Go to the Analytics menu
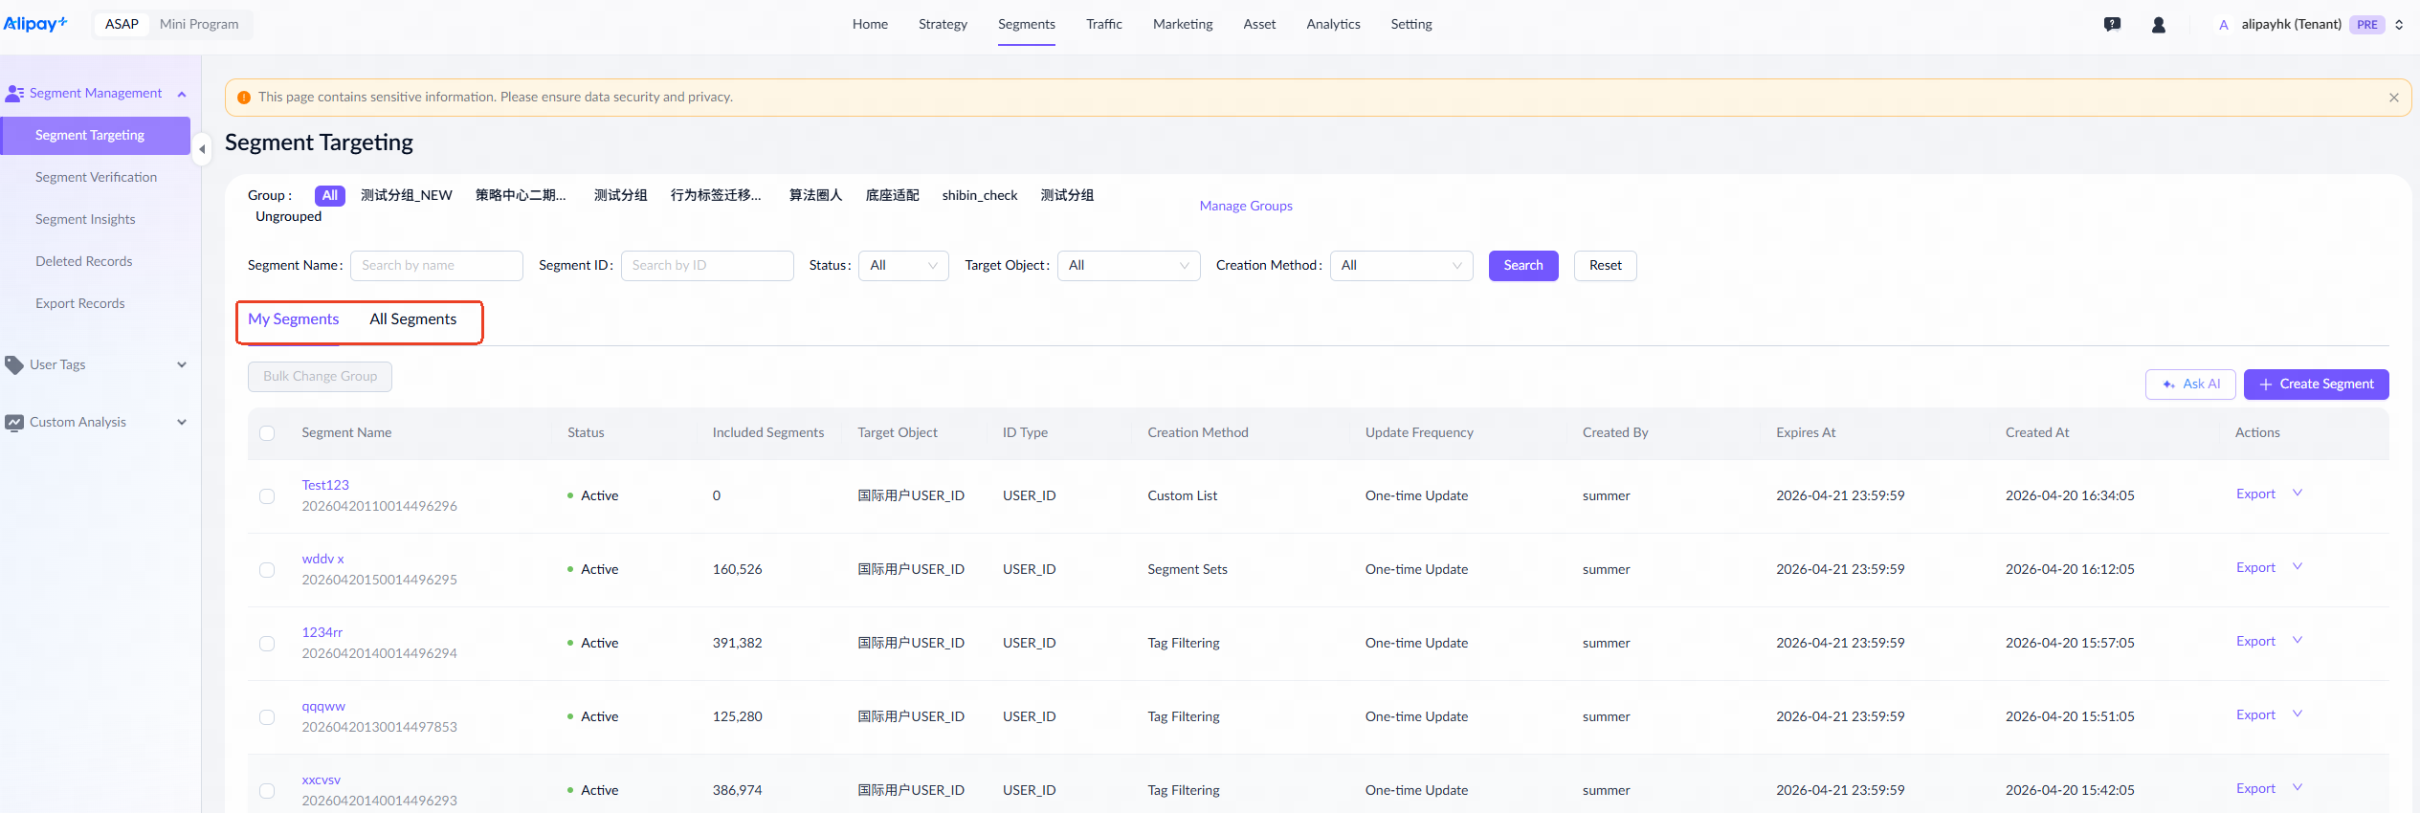 tap(1332, 24)
